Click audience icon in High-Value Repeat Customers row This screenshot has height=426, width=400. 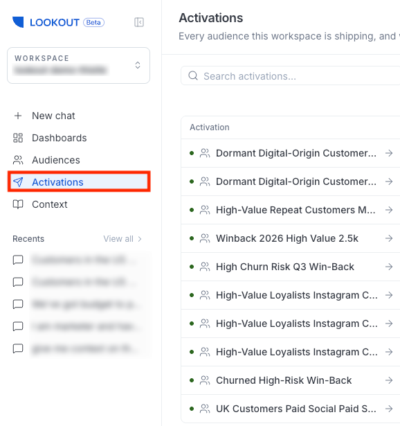[x=205, y=210]
